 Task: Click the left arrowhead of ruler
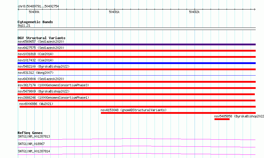pyautogui.click(x=18, y=9)
